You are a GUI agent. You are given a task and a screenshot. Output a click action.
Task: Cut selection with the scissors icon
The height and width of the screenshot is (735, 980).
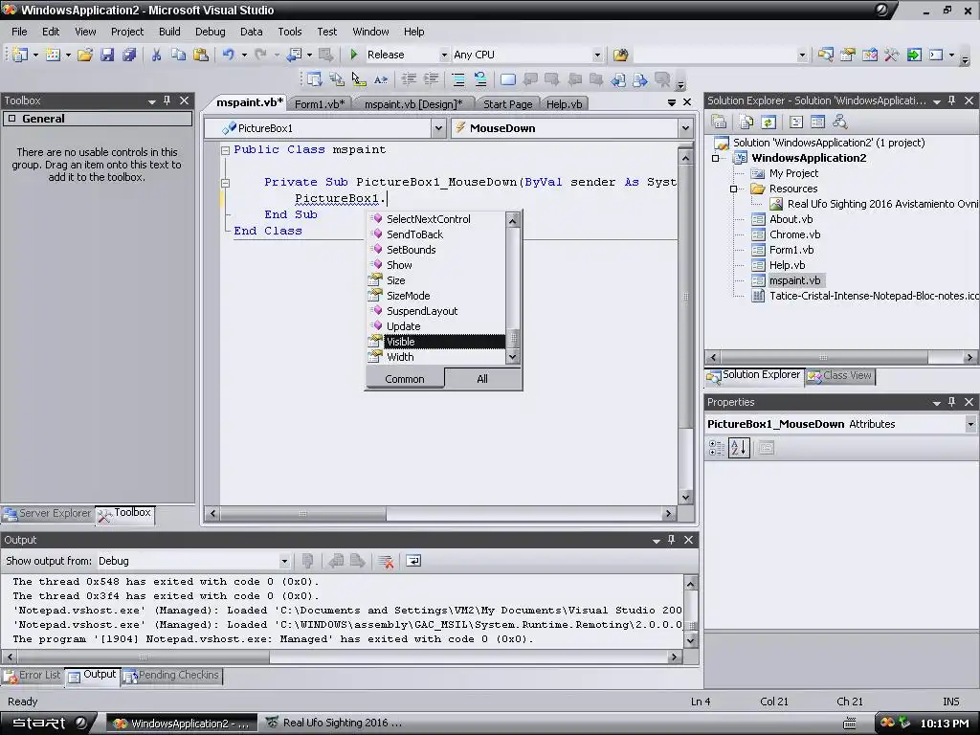click(156, 55)
